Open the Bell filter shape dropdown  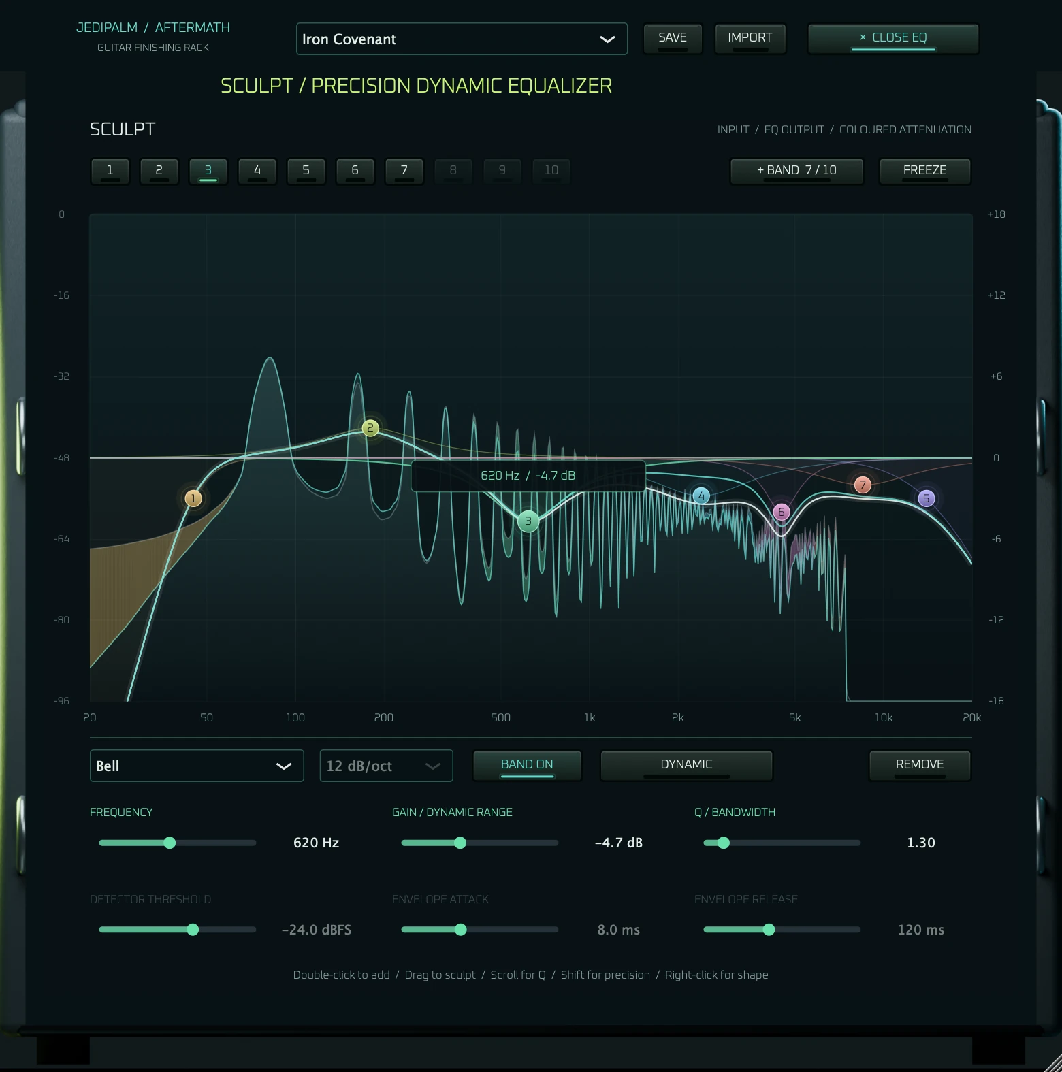pos(197,766)
